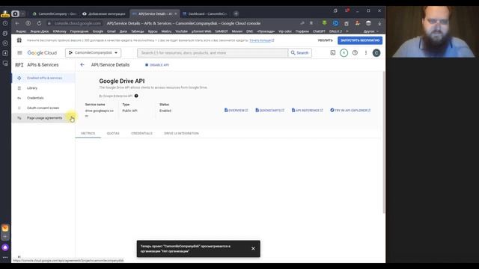The width and height of the screenshot is (479, 269).
Task: Open a new browser tab with plus
Action: pyautogui.click(x=236, y=13)
